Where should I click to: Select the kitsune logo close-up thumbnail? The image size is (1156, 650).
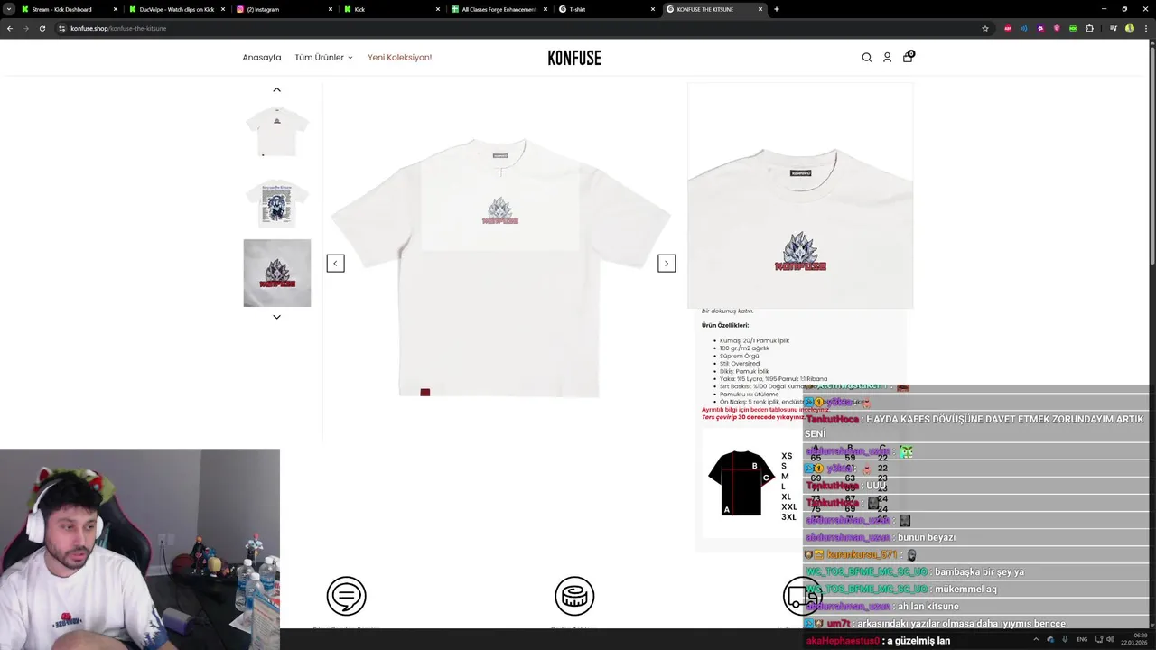[277, 273]
